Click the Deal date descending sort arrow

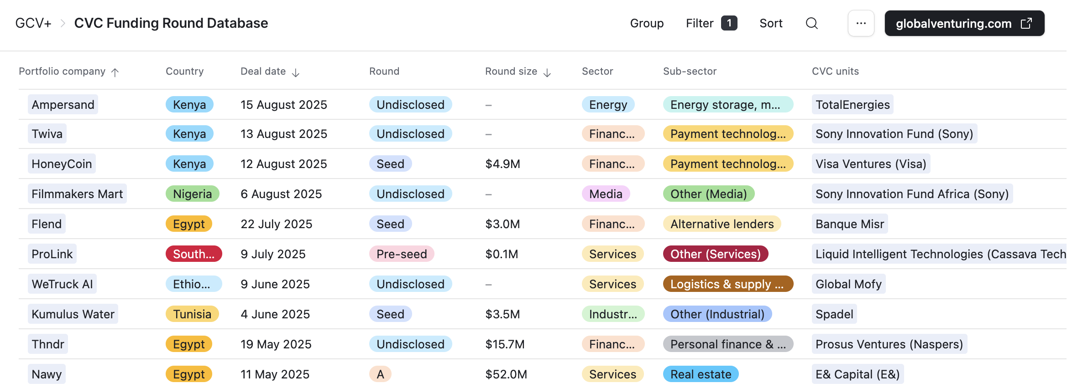[296, 72]
